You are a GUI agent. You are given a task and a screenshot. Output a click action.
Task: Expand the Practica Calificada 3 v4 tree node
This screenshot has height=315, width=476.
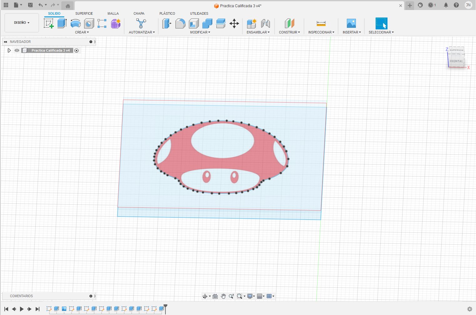point(9,50)
